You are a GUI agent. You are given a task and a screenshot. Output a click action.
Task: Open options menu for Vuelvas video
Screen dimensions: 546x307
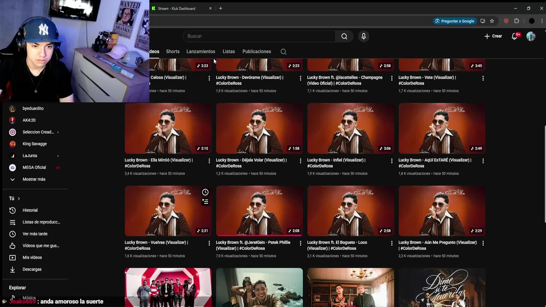(209, 243)
